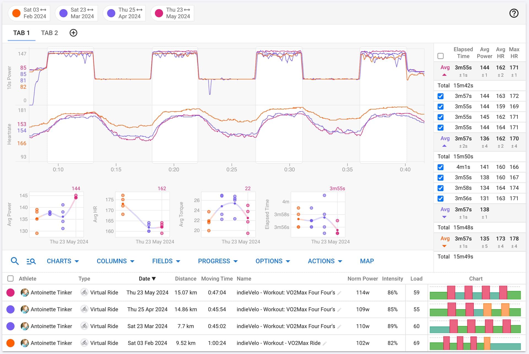Uncheck the 4m1s interval checkbox
The height and width of the screenshot is (354, 529).
(441, 167)
